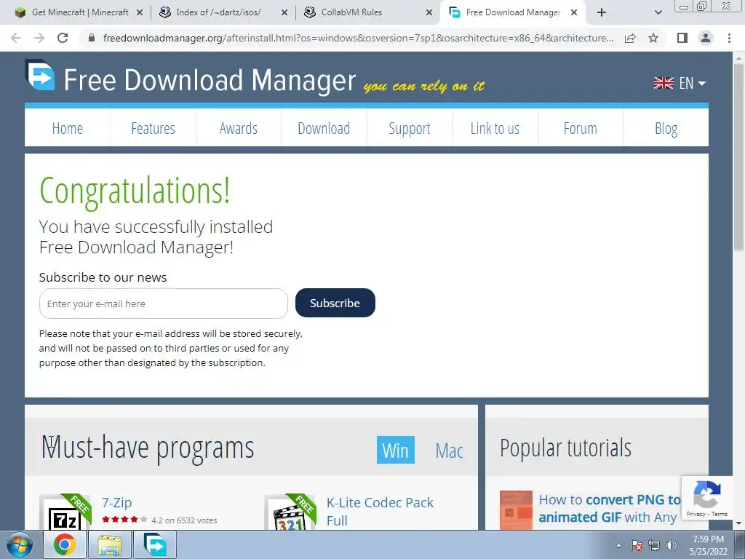745x559 pixels.
Task: Bookmark this page with star icon
Action: point(653,38)
